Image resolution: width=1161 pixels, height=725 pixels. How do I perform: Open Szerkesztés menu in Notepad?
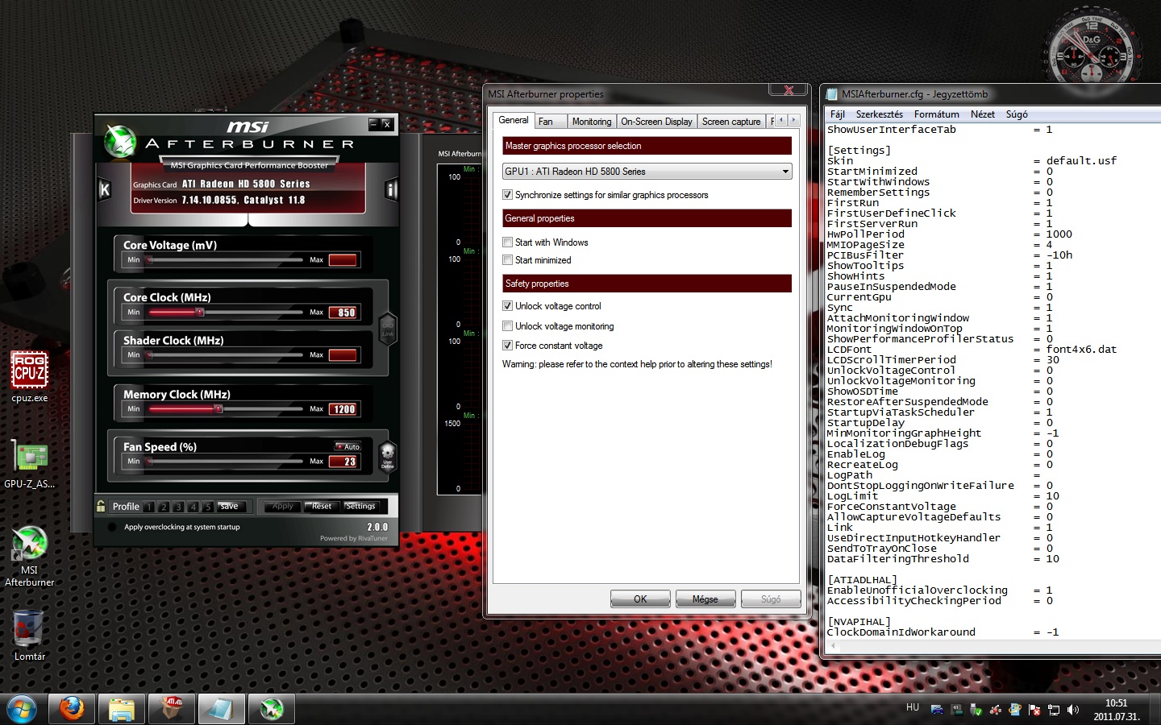click(879, 114)
